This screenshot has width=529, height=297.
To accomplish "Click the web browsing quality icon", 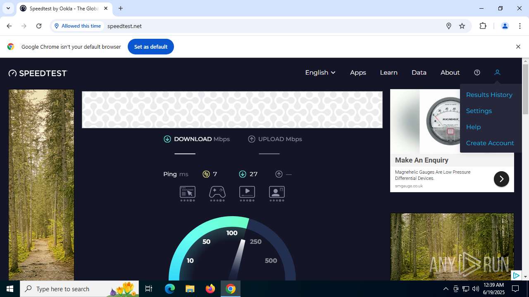I will tap(188, 193).
